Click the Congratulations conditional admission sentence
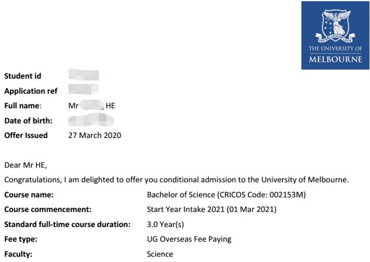The width and height of the screenshot is (370, 262). 176,180
